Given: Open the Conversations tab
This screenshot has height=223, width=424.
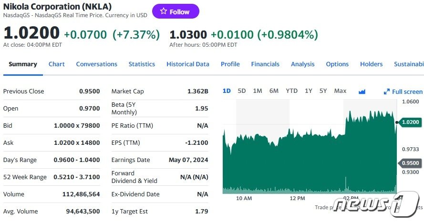Looking at the screenshot, I should point(96,64).
